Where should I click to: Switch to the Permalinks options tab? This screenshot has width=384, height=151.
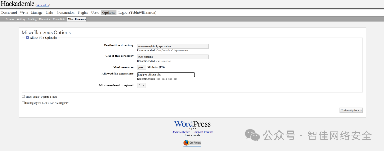pos(59,19)
